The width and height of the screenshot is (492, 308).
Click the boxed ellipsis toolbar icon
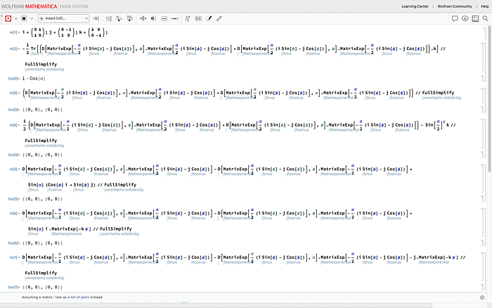[164, 18]
